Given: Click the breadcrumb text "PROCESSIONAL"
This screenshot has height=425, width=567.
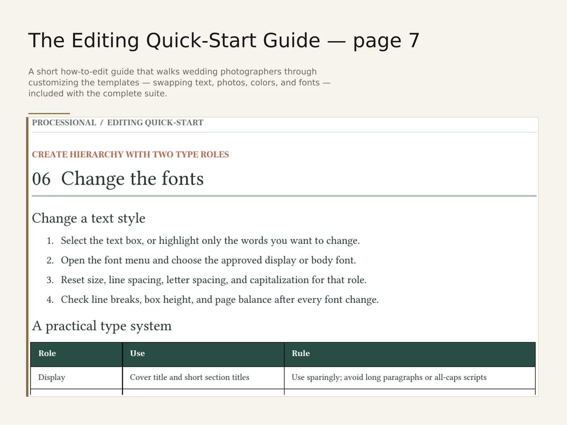Looking at the screenshot, I should pos(64,123).
